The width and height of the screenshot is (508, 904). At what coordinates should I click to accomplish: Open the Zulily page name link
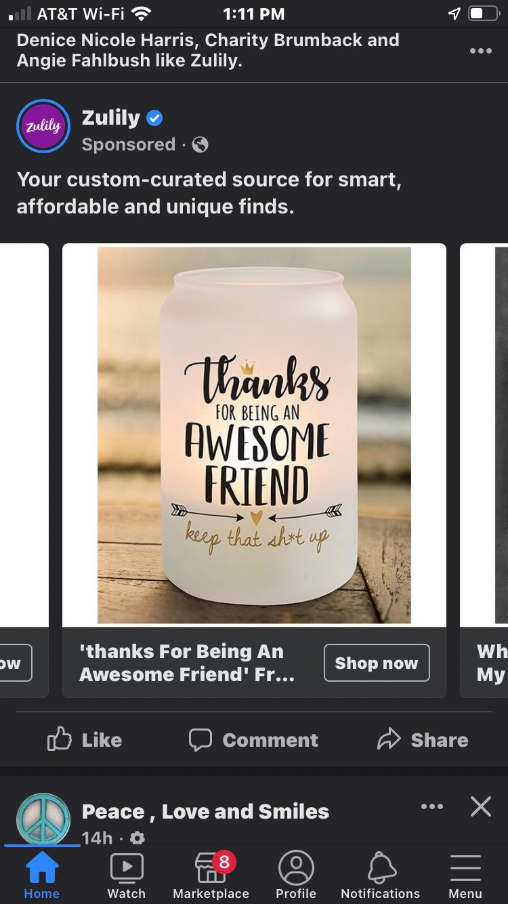pos(110,118)
